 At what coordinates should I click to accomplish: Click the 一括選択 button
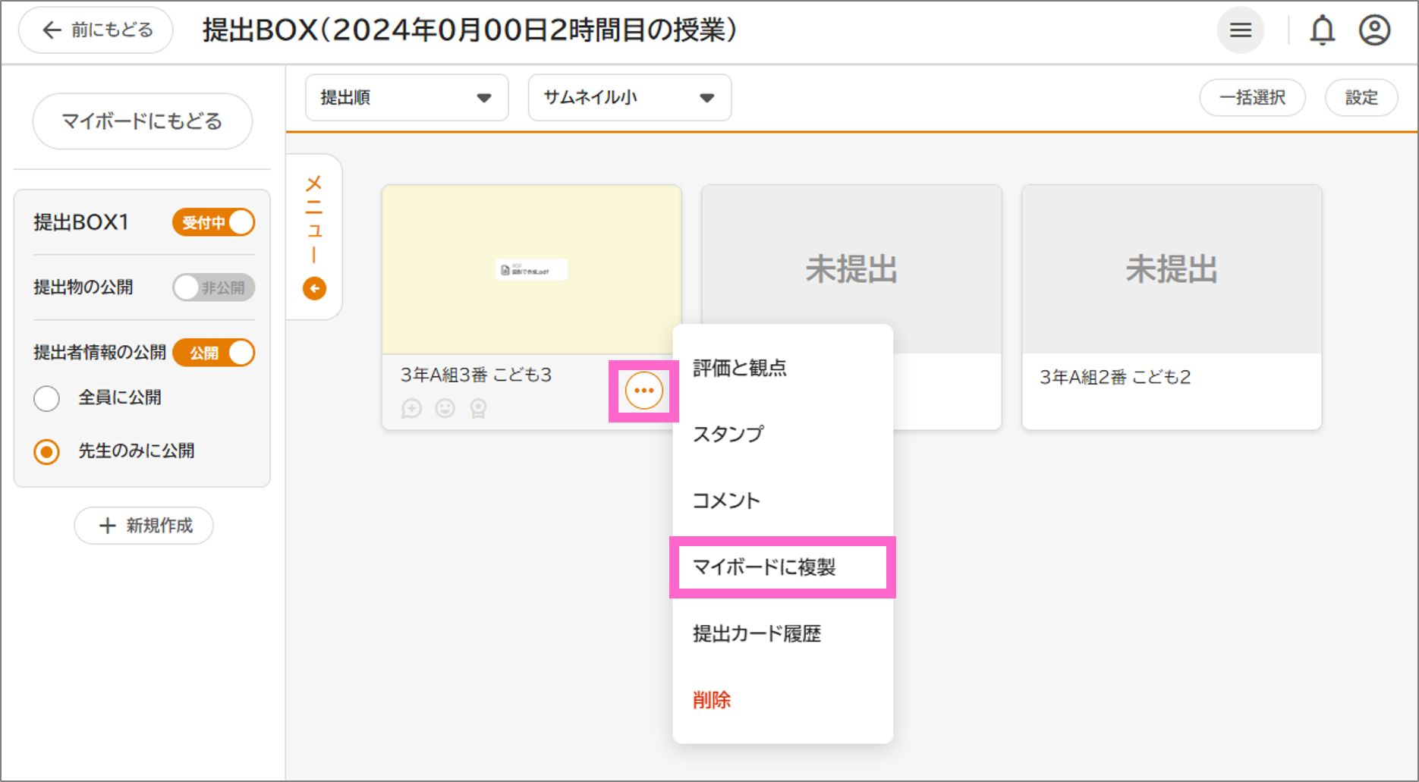1252,98
